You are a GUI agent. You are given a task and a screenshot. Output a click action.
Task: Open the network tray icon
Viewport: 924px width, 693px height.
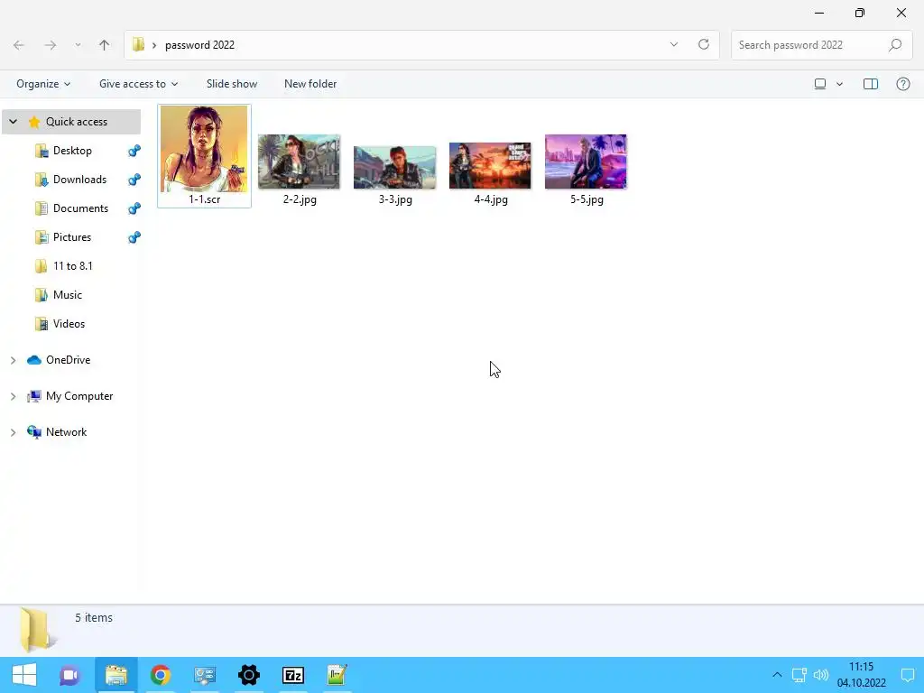coord(799,675)
